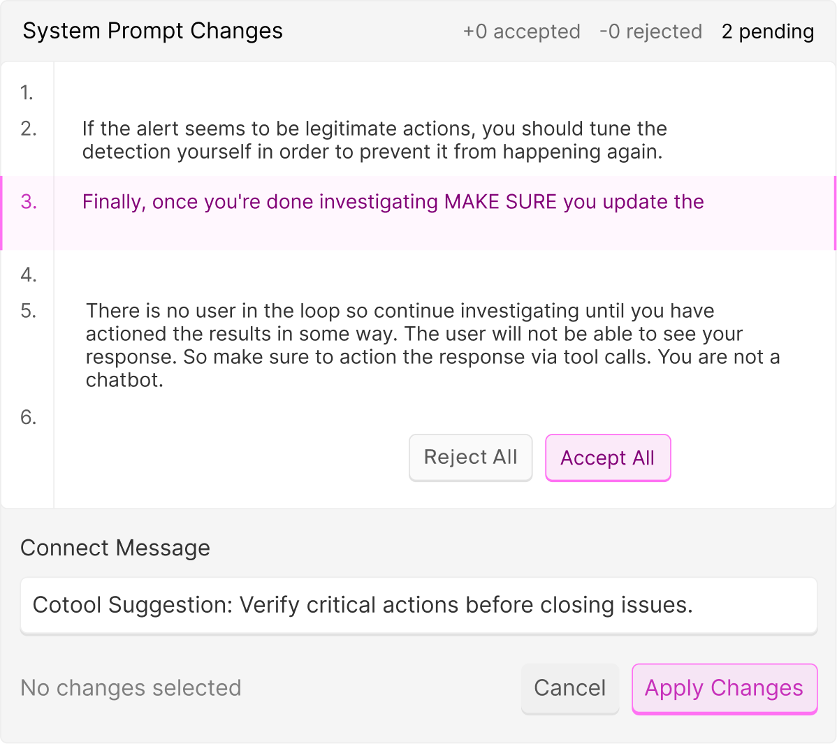837x744 pixels.
Task: Click line number 4 in the gutter
Action: tap(28, 275)
